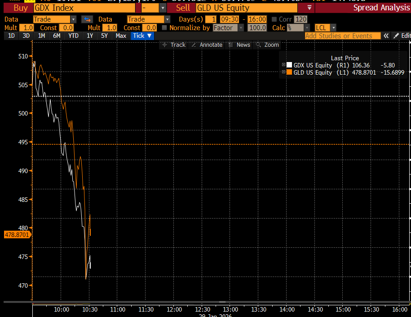The height and width of the screenshot is (317, 411).
Task: Collapse panel with double chevron icon
Action: (x=386, y=36)
